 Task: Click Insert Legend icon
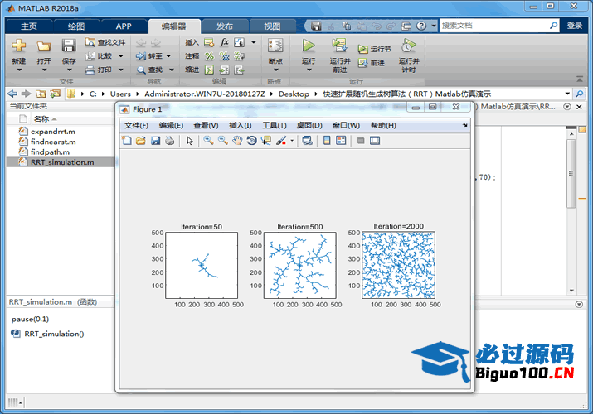tap(341, 141)
